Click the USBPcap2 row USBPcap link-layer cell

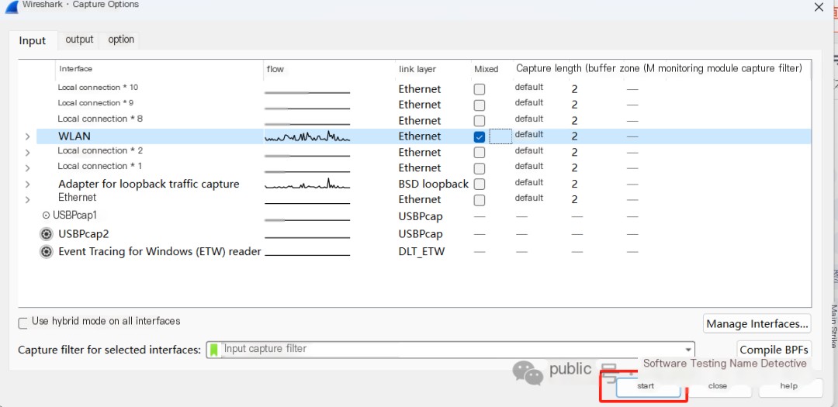[421, 234]
